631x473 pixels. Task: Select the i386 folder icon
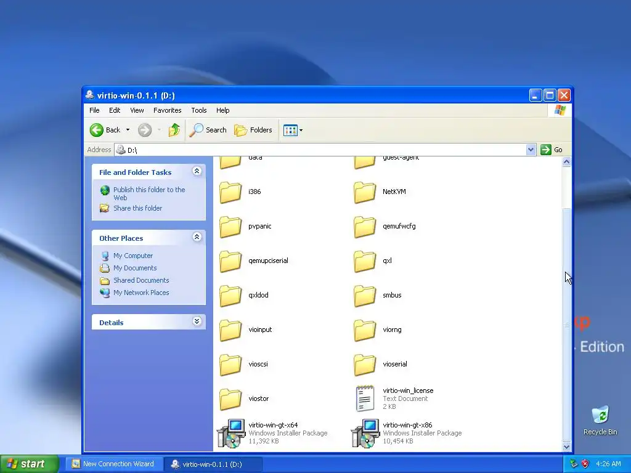tap(230, 192)
